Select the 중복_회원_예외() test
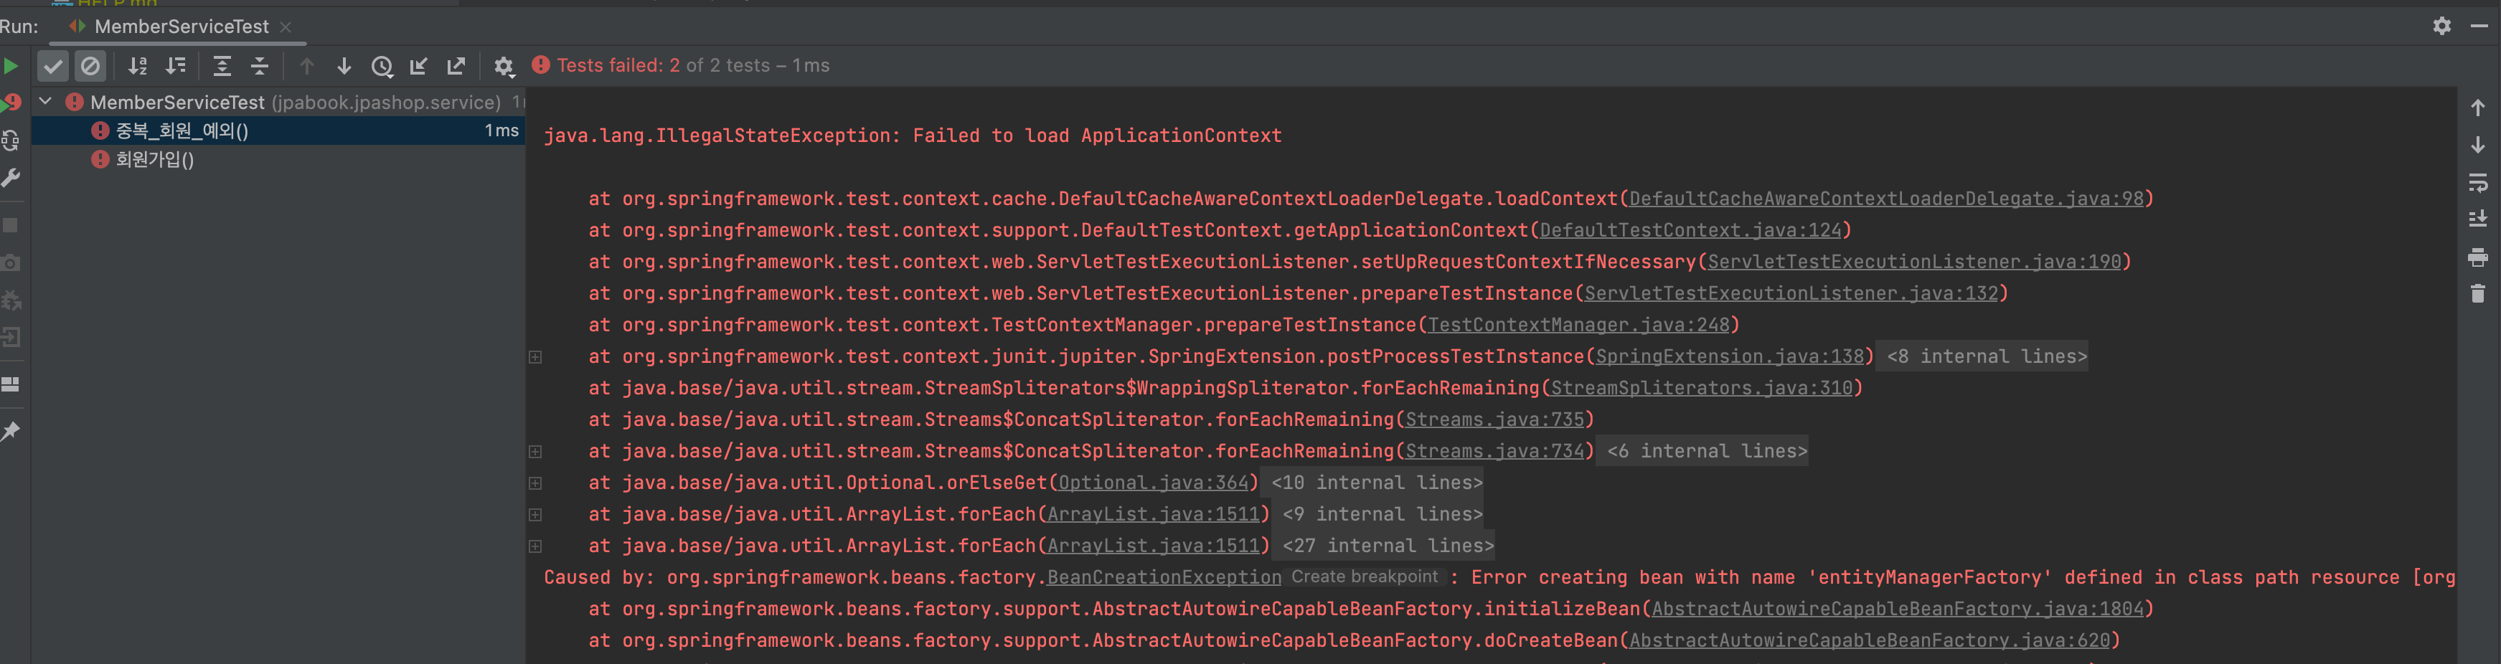 point(278,130)
